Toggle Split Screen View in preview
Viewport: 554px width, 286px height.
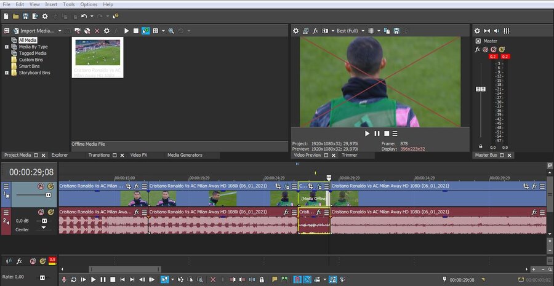325,31
